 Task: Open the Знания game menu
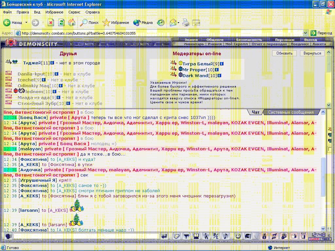click(x=191, y=40)
